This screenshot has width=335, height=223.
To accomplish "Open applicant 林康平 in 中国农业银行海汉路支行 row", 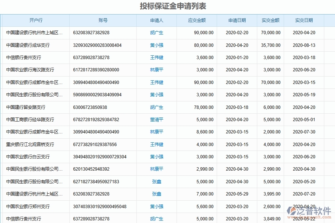I will 157,70.
